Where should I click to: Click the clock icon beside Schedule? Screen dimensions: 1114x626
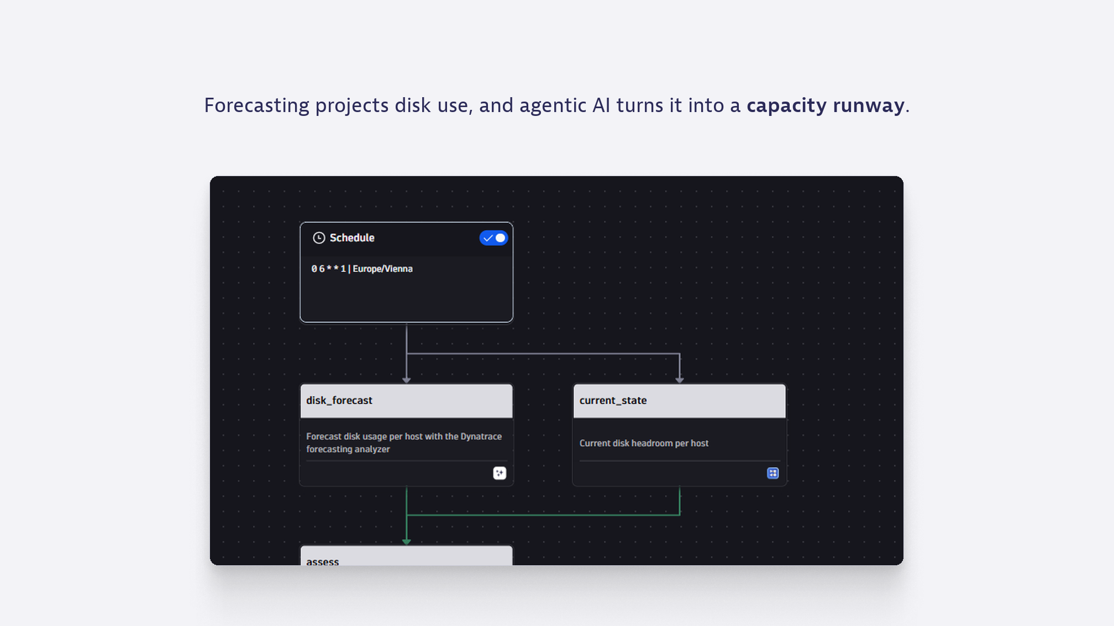tap(319, 238)
